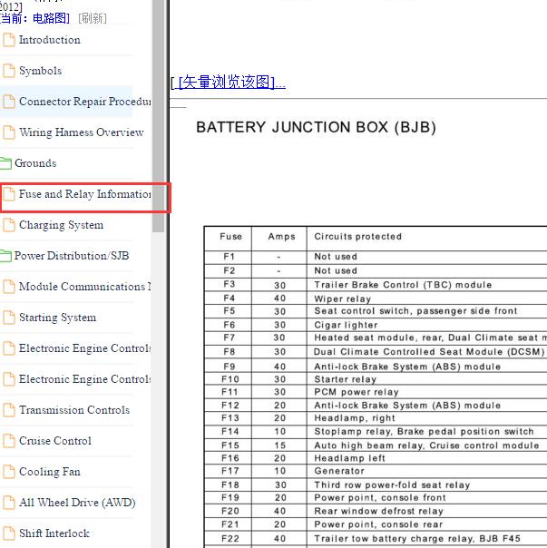
Task: Click the 当前：电路图 link
Action: pos(34,18)
